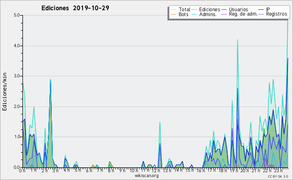Click the y-axis label 'Ediciones/min'
The height and width of the screenshot is (180, 293).
click(x=4, y=91)
